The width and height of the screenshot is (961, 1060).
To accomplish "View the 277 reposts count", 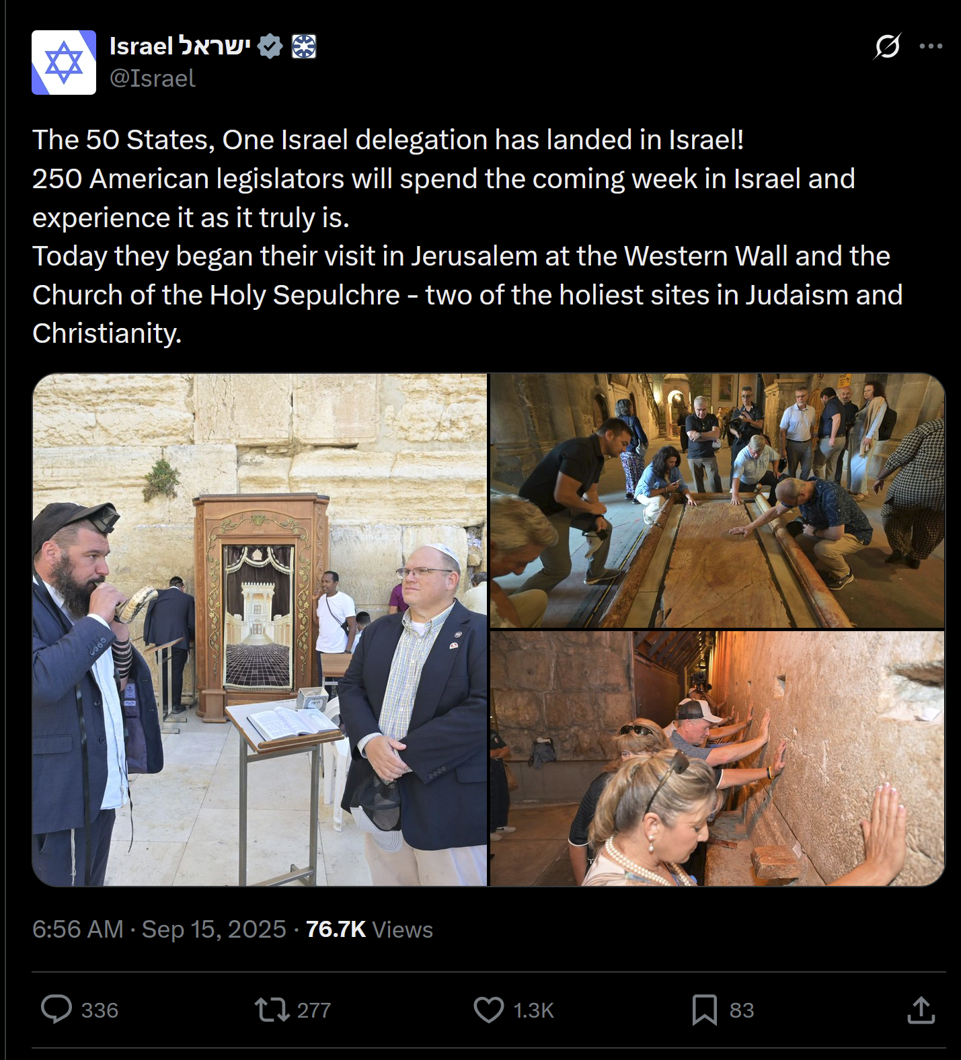I will 314,1010.
